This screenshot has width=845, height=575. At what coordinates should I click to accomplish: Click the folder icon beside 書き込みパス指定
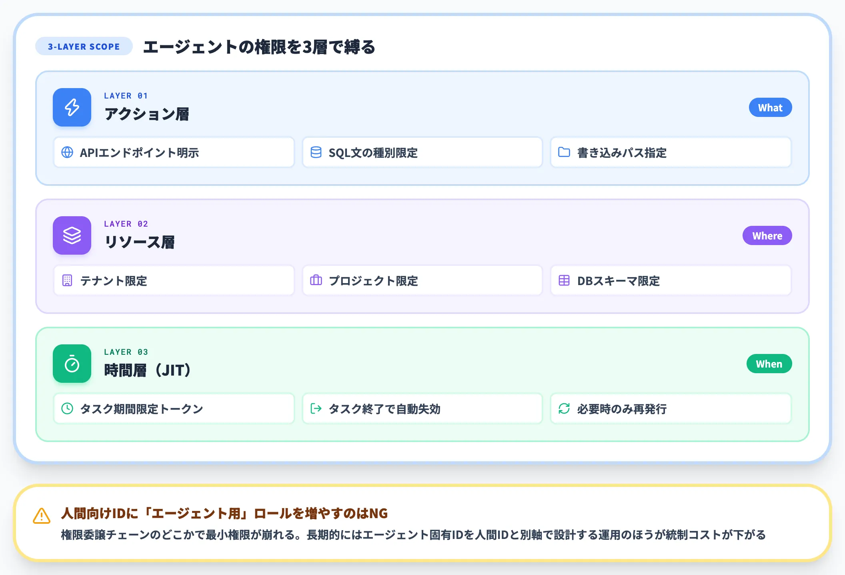click(564, 152)
